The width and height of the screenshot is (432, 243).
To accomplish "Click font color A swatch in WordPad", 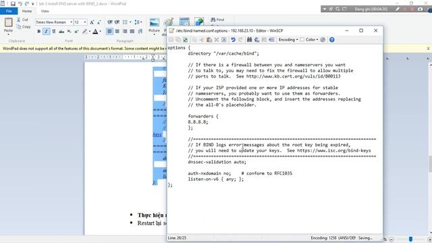I will pos(95,32).
